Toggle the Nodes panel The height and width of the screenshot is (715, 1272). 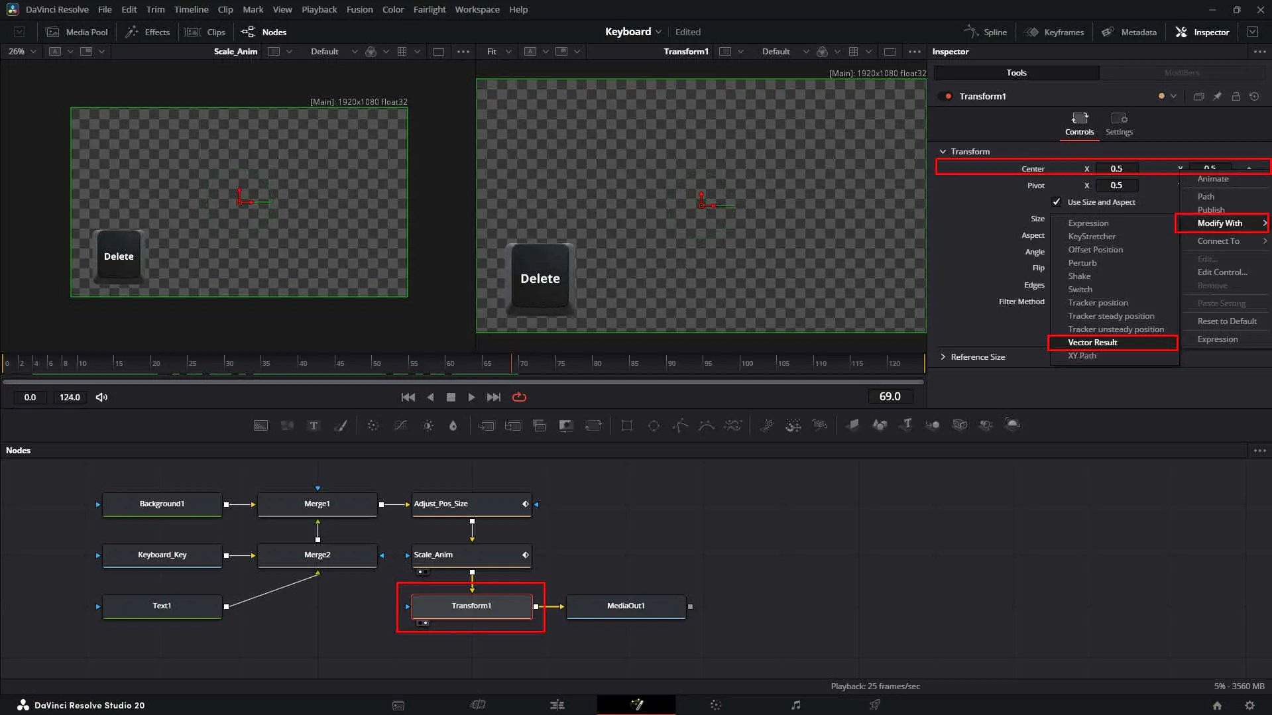264,32
